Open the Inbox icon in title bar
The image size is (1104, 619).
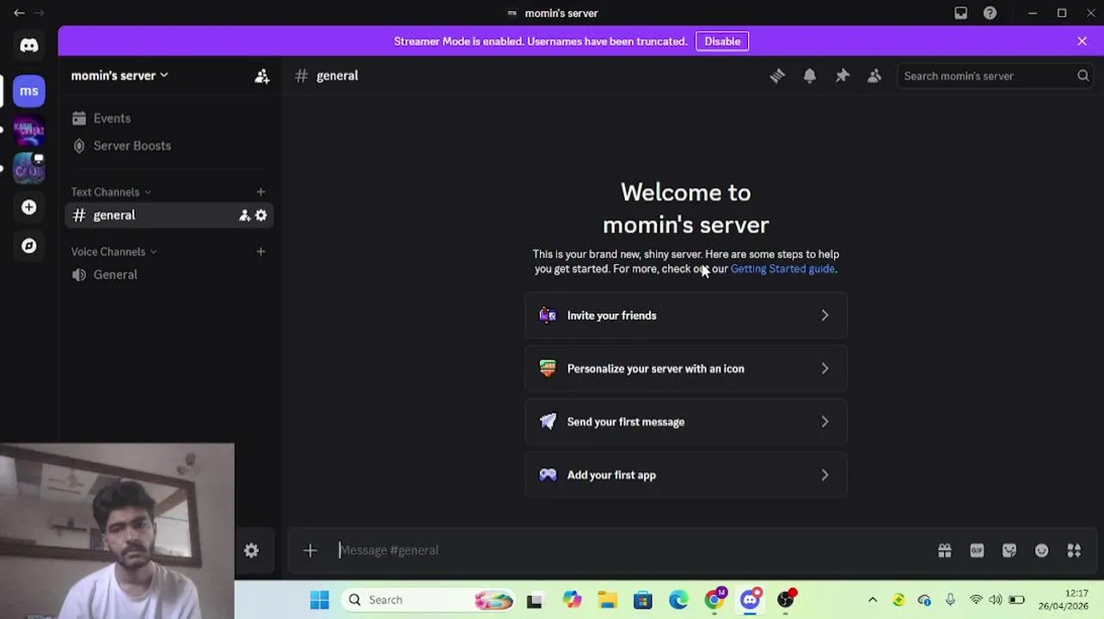point(961,13)
